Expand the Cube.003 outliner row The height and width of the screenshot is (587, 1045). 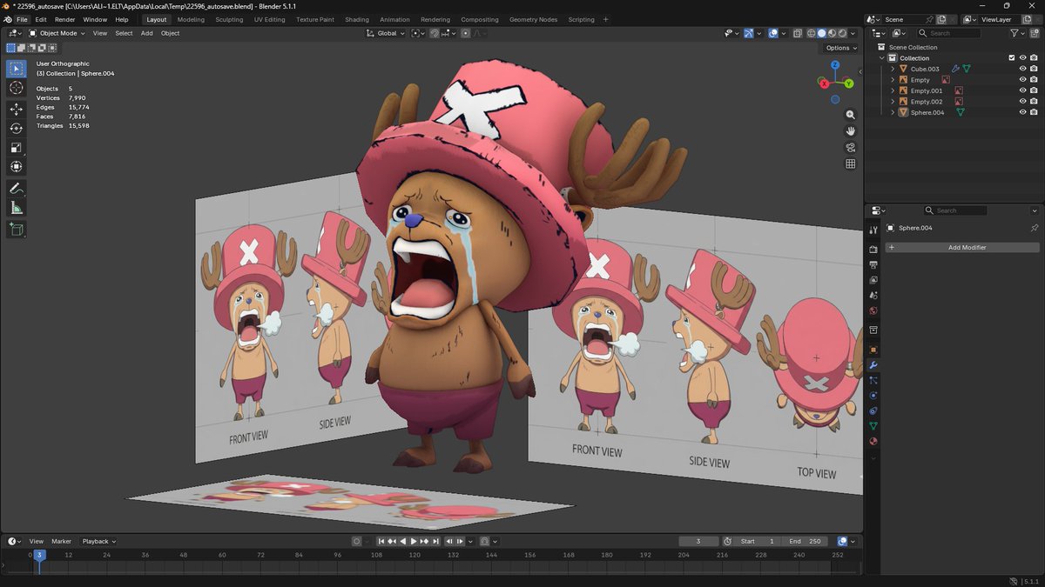(x=893, y=69)
